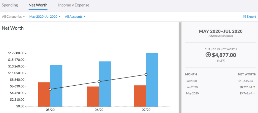Viewport: 258px width, 113px height.
Task: Click the up-arrow circle beside $4,877.00
Action: coord(208,55)
